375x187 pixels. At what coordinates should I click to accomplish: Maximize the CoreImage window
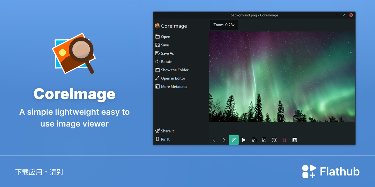tap(344, 15)
